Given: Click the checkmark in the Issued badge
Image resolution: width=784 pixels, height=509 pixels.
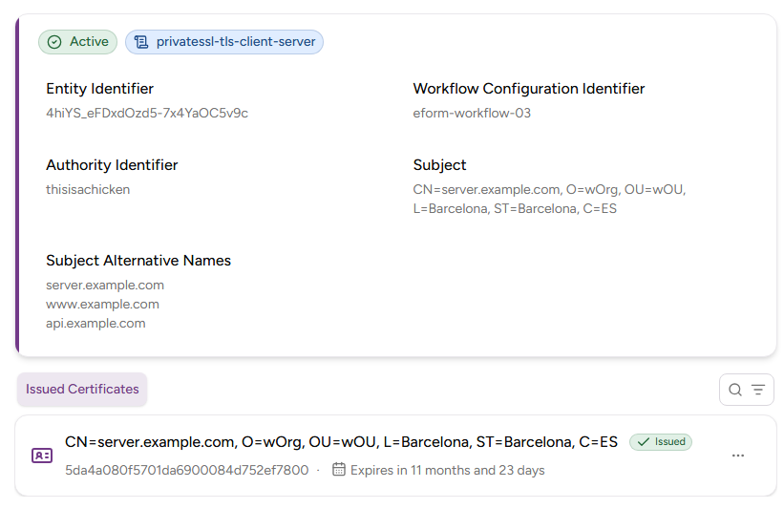Looking at the screenshot, I should (x=644, y=442).
